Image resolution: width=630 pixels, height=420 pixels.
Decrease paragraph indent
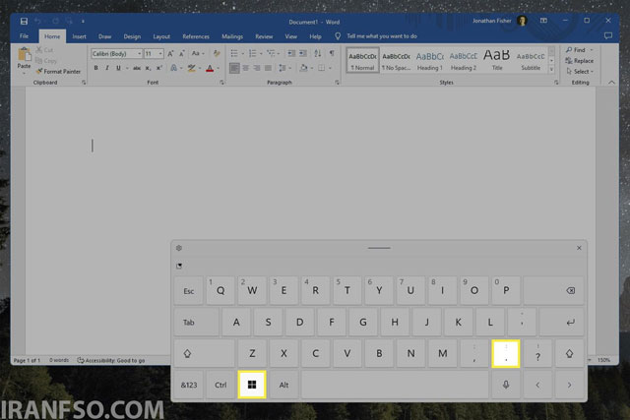[291, 53]
